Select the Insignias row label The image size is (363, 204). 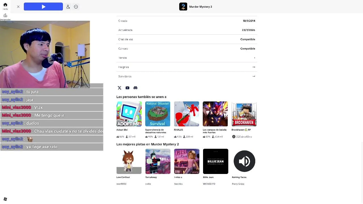(x=124, y=67)
